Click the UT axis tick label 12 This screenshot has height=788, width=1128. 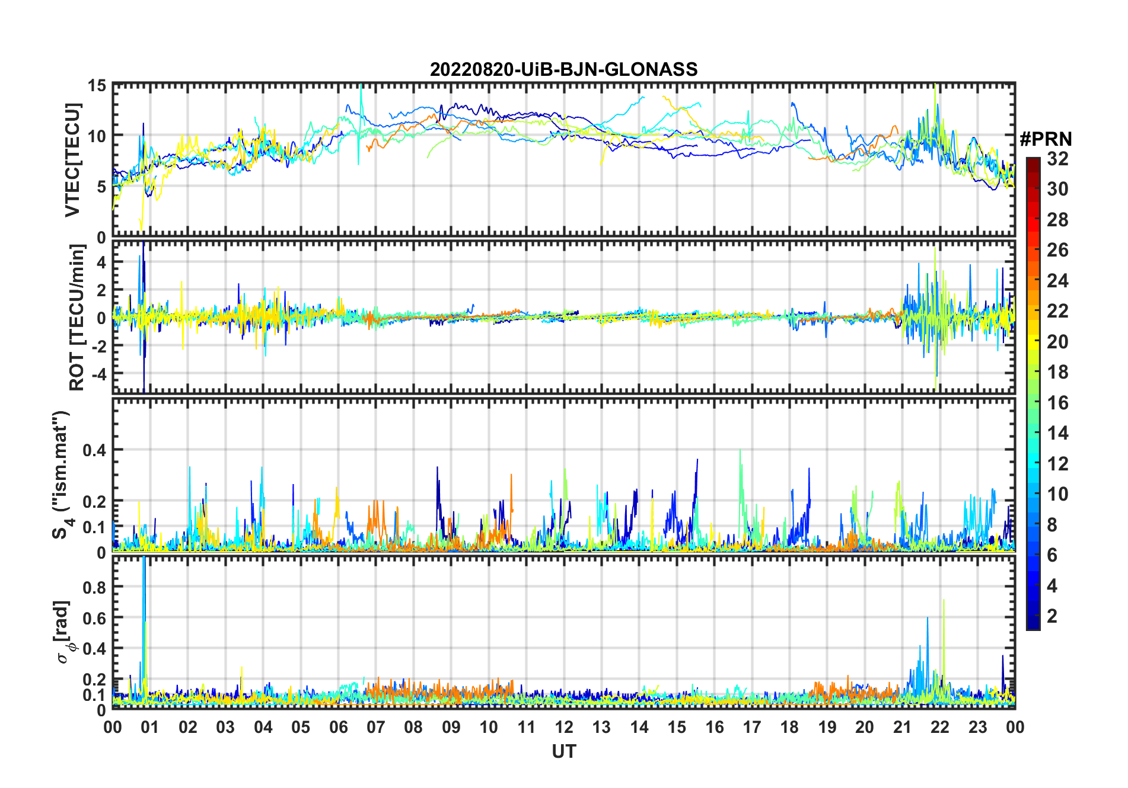(564, 727)
